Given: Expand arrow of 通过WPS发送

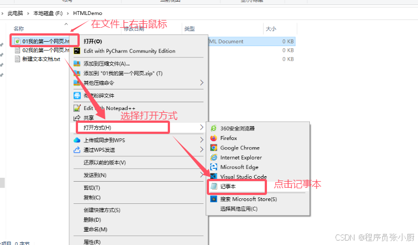Looking at the screenshot, I should pos(202,150).
